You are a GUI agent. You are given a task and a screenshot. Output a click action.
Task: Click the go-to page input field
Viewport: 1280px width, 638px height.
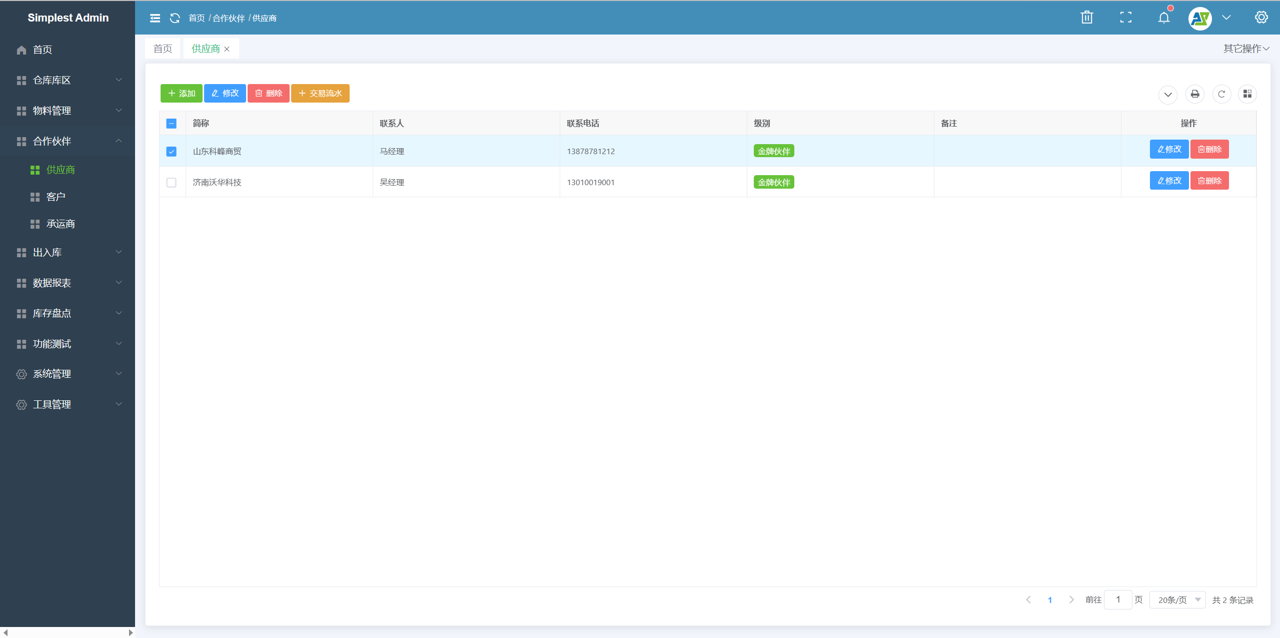(x=1118, y=599)
